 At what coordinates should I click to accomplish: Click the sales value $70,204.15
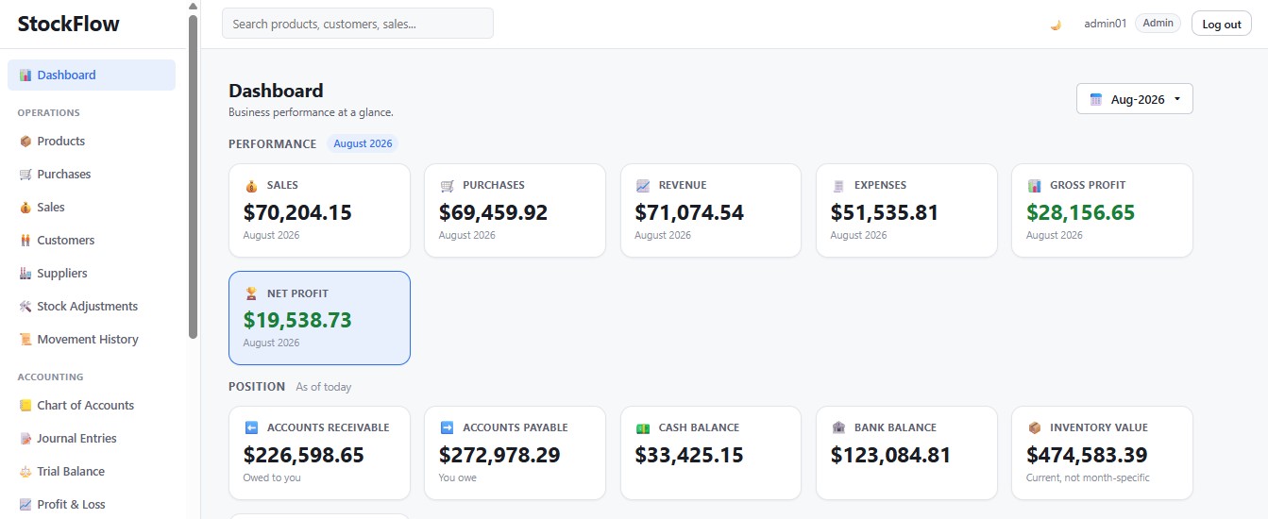tap(297, 212)
